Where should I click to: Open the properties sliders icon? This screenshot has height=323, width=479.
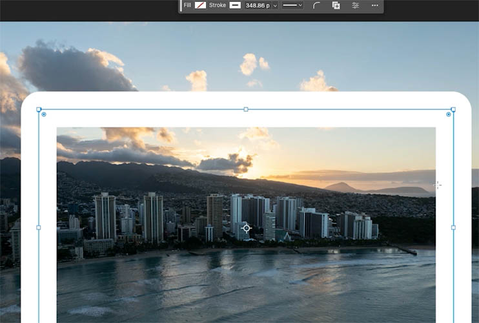point(355,5)
